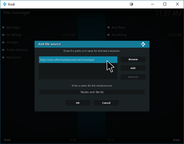Image resolution: width=184 pixels, height=144 pixels.
Task: Maximize the Kodi window
Action: (x=165, y=4)
